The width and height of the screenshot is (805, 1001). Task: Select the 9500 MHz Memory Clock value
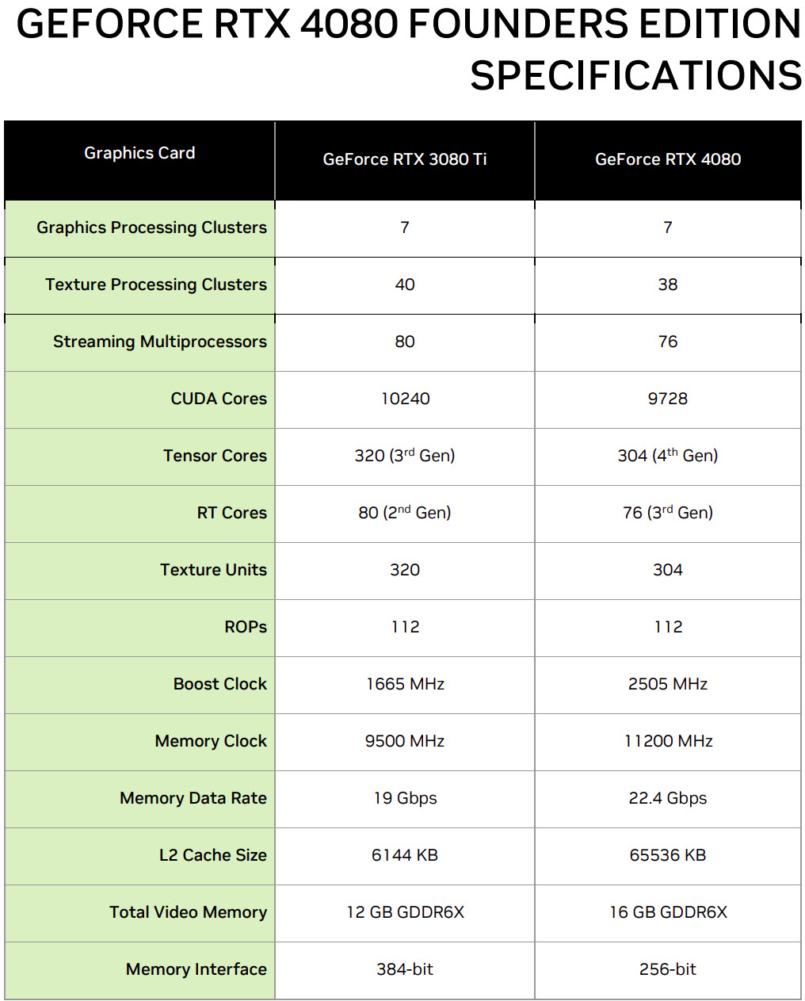click(x=405, y=741)
